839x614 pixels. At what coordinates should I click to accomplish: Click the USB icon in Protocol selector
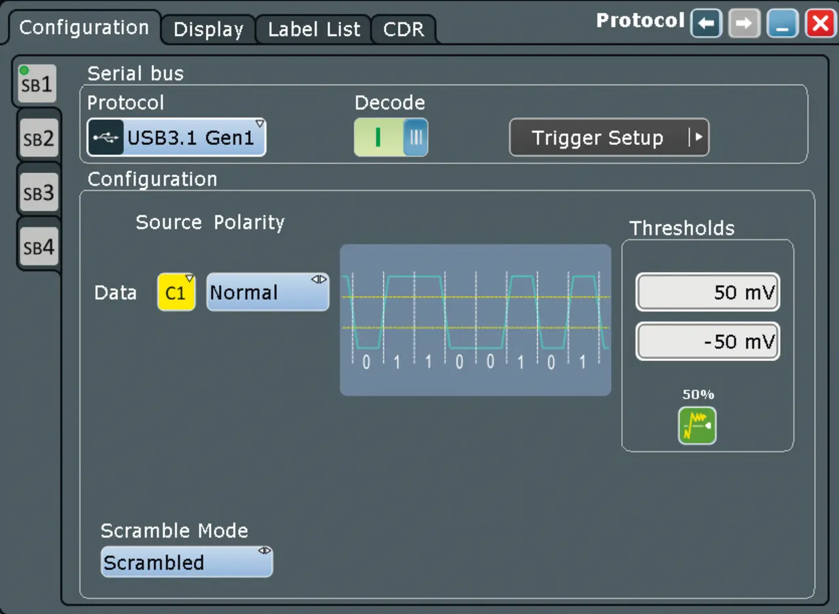[106, 138]
